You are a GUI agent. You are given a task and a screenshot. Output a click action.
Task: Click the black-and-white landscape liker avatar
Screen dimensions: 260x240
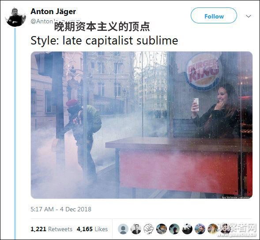pos(187,229)
